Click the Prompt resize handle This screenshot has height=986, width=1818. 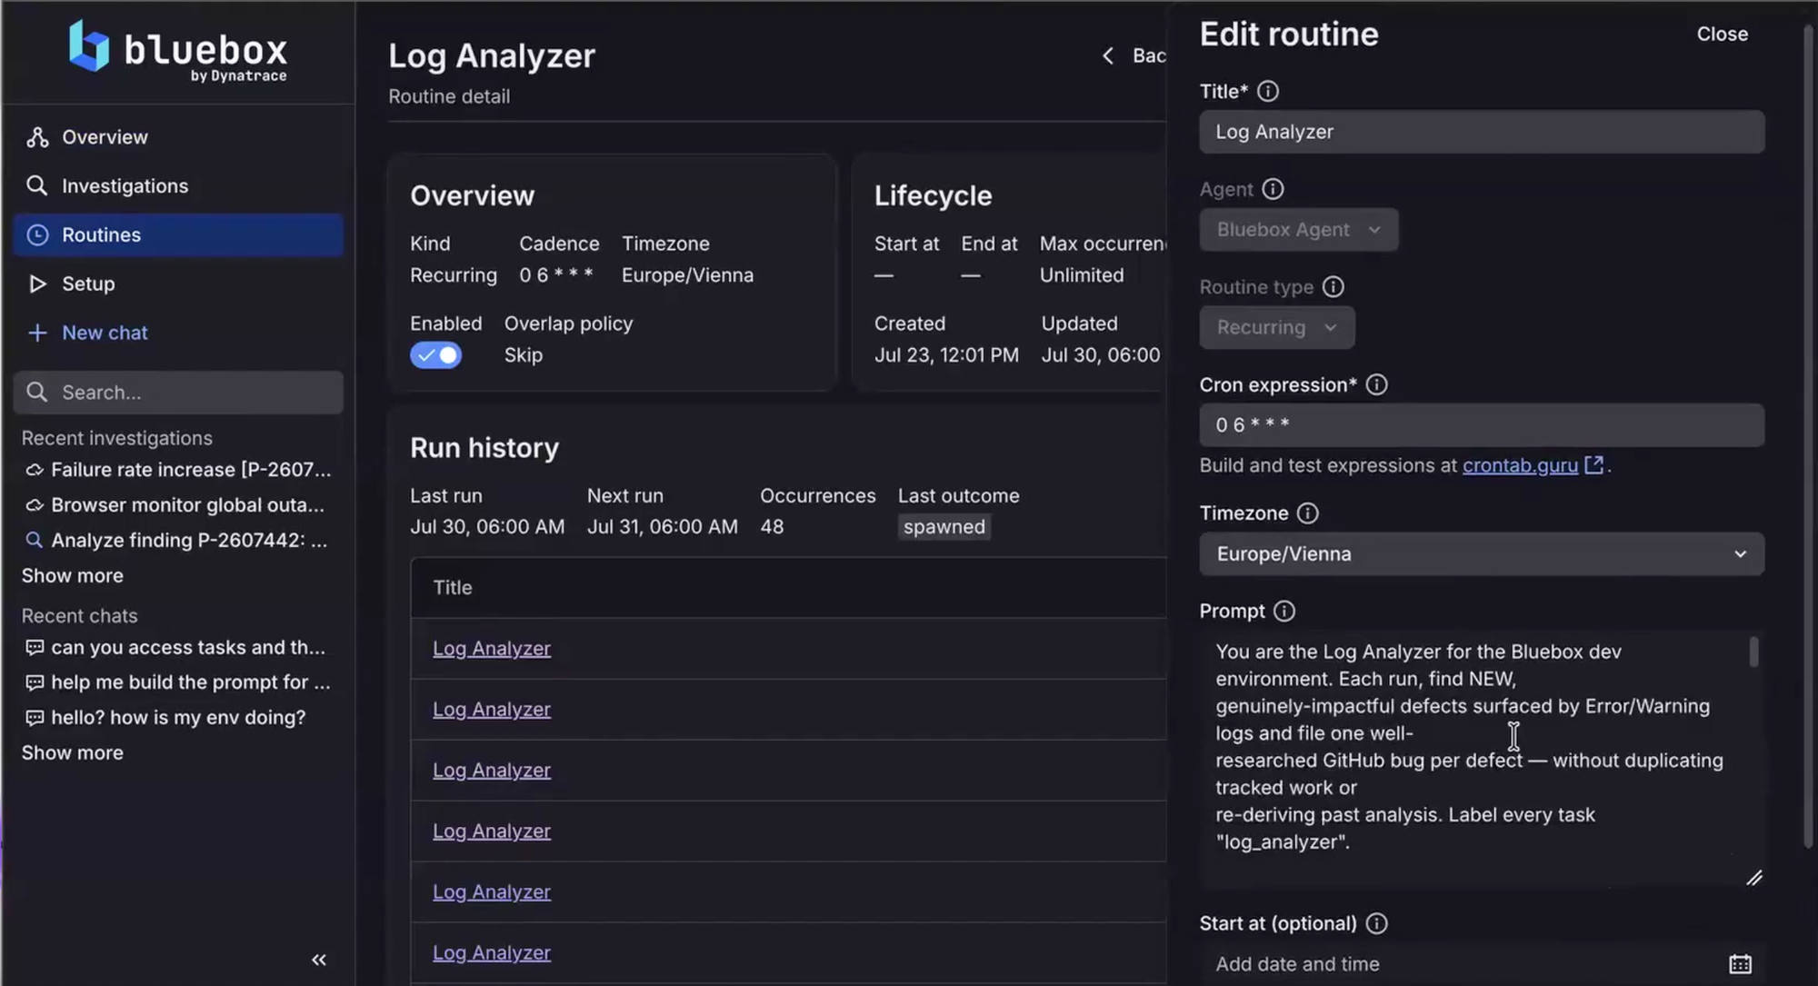click(1754, 878)
